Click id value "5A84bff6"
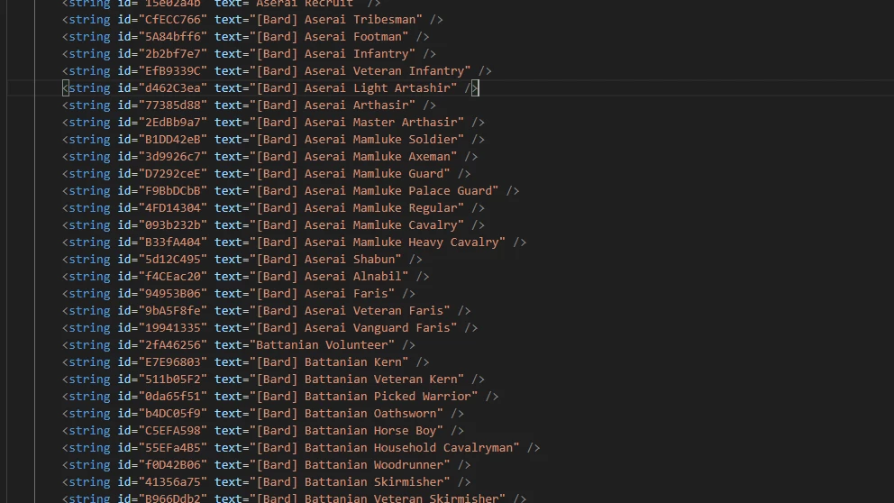The height and width of the screenshot is (503, 894). (173, 36)
